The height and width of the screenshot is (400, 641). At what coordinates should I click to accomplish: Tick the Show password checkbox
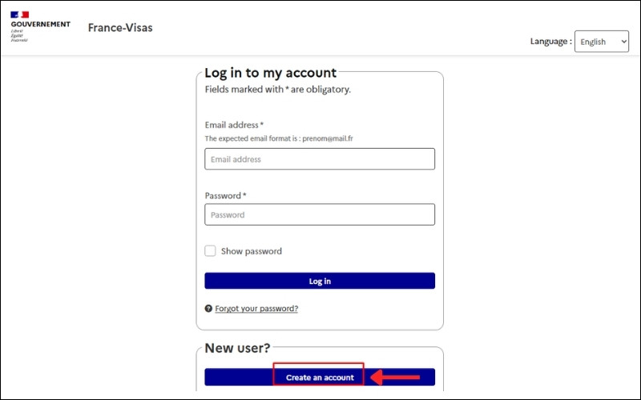(210, 251)
